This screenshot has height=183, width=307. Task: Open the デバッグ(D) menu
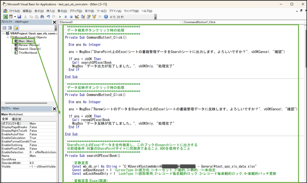point(76,11)
